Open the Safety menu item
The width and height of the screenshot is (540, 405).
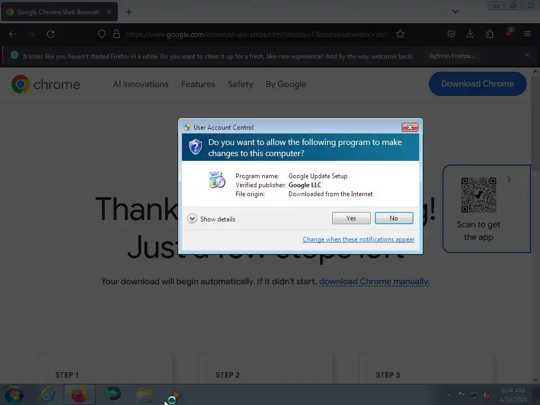pos(240,84)
